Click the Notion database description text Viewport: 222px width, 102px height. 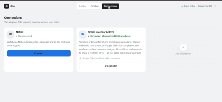[39, 44]
